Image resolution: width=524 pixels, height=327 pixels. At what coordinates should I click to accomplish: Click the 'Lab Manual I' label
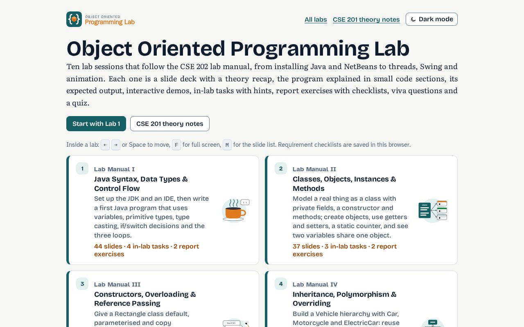pos(114,169)
